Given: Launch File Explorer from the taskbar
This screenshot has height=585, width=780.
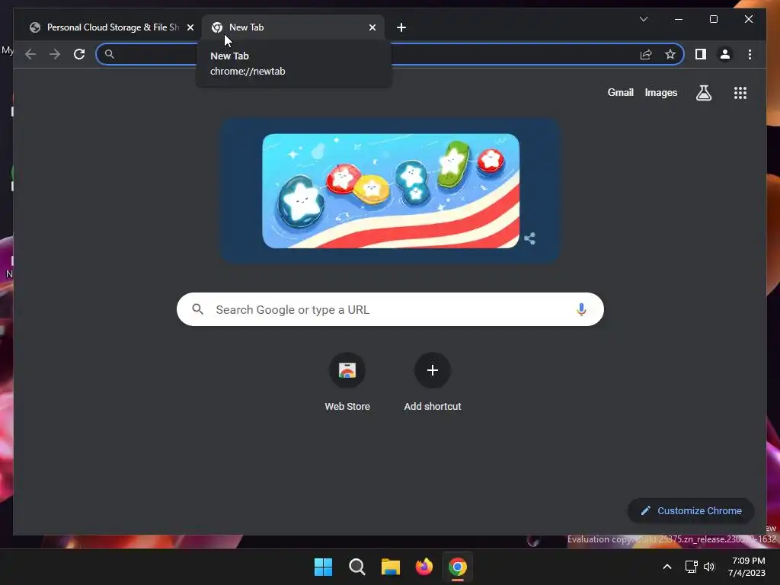Looking at the screenshot, I should (x=391, y=567).
